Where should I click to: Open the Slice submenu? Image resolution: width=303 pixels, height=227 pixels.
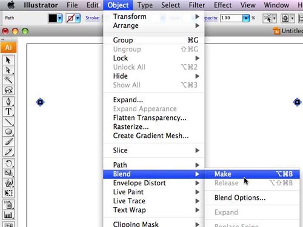(154, 150)
